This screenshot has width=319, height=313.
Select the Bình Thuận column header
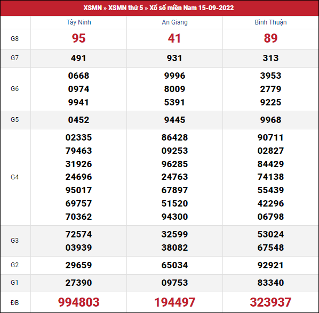(x=271, y=22)
